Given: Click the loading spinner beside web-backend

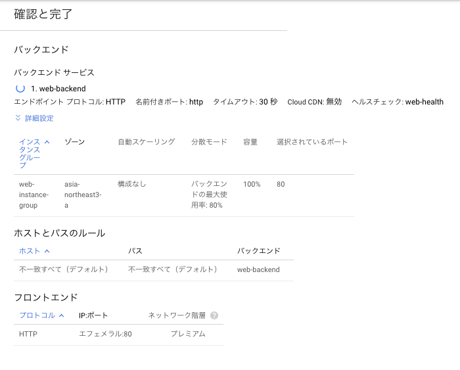Looking at the screenshot, I should coord(20,88).
